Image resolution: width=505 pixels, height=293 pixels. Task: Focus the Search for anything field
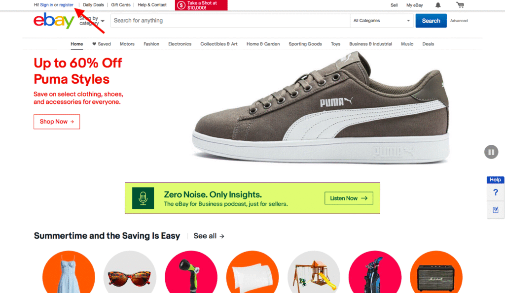[x=230, y=21]
